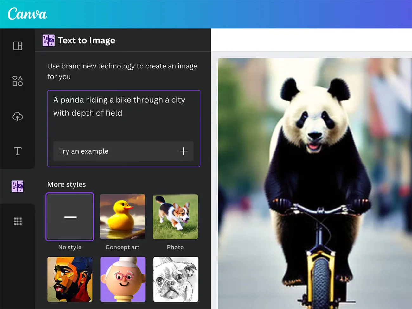Screen dimensions: 412x309
Task: Open the Text tool in sidebar
Action: click(17, 151)
